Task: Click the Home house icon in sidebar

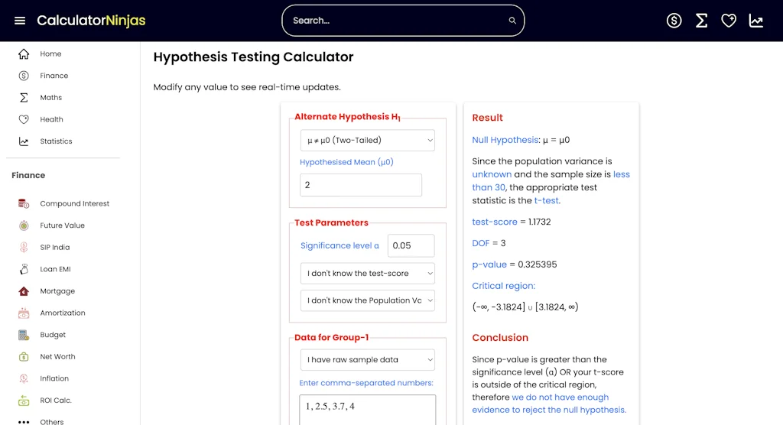Action: tap(24, 54)
